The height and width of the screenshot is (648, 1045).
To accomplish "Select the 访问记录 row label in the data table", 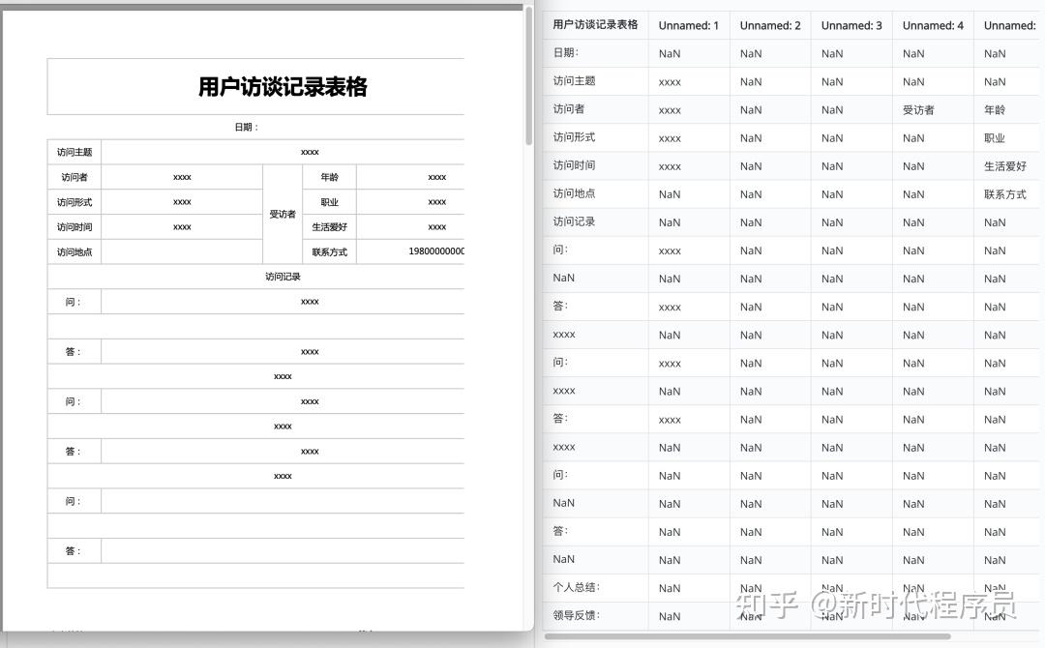I will (x=574, y=221).
